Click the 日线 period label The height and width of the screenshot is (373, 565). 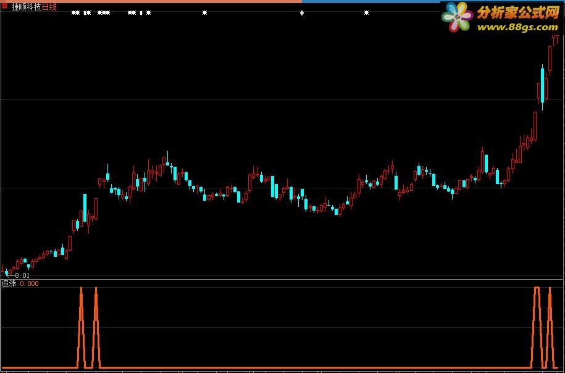49,7
